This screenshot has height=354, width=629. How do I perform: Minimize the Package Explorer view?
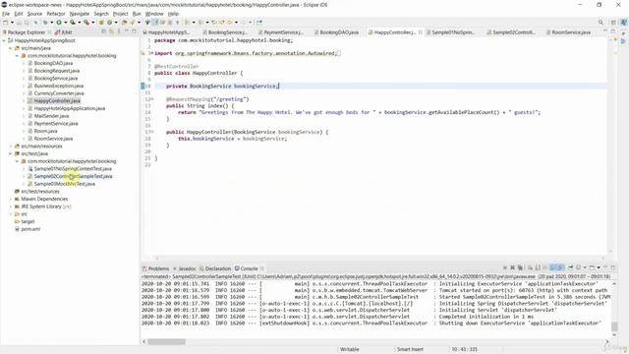(x=127, y=31)
